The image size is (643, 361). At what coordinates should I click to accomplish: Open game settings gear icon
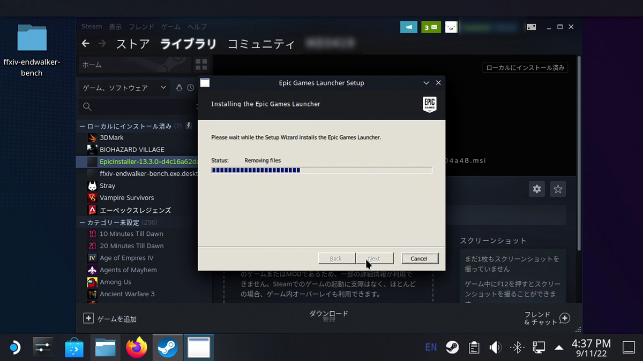click(x=537, y=189)
